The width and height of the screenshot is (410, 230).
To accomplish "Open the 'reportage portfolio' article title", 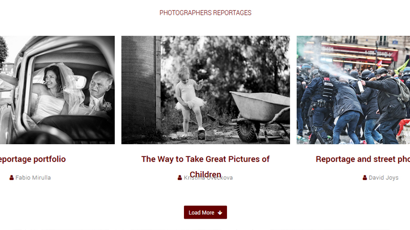I will coord(33,159).
